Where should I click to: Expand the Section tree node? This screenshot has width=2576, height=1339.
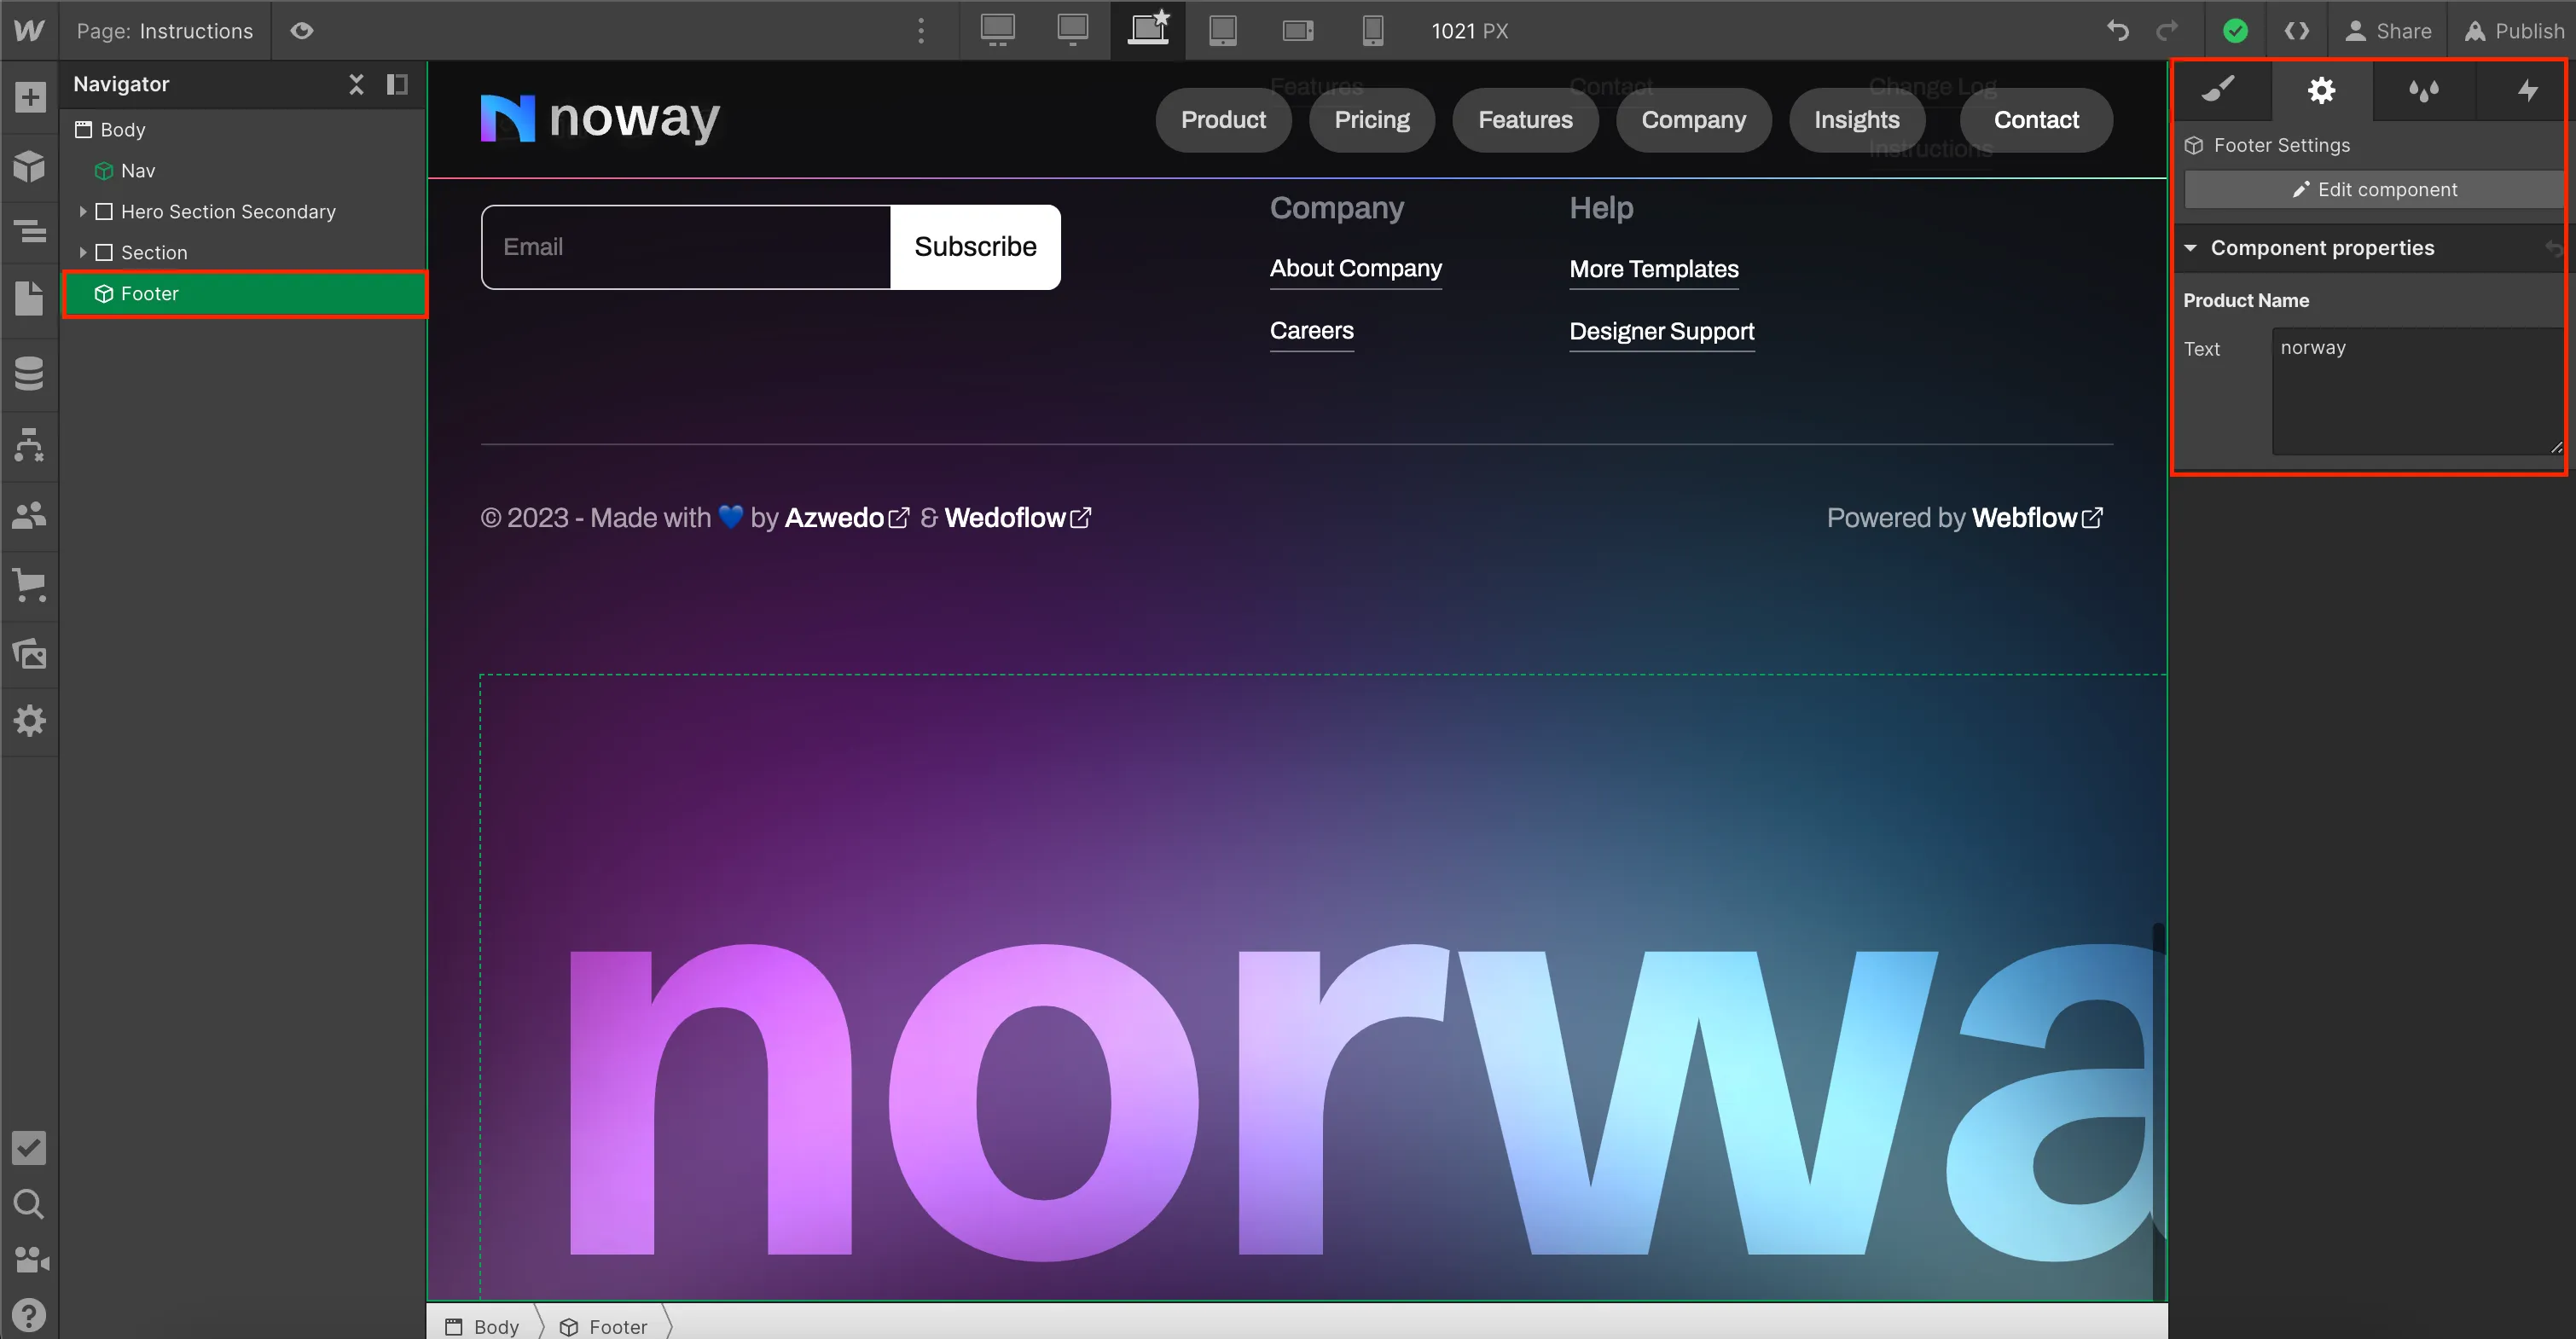click(83, 253)
